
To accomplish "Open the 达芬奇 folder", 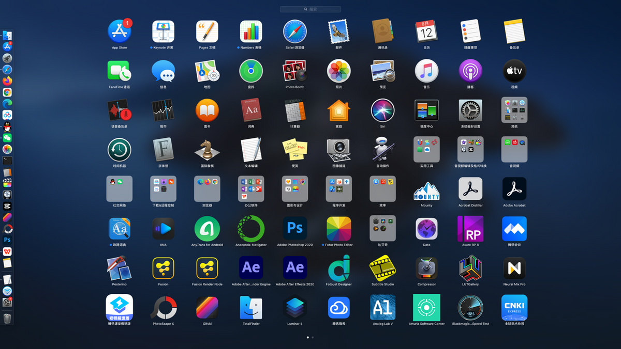I will 382,228.
